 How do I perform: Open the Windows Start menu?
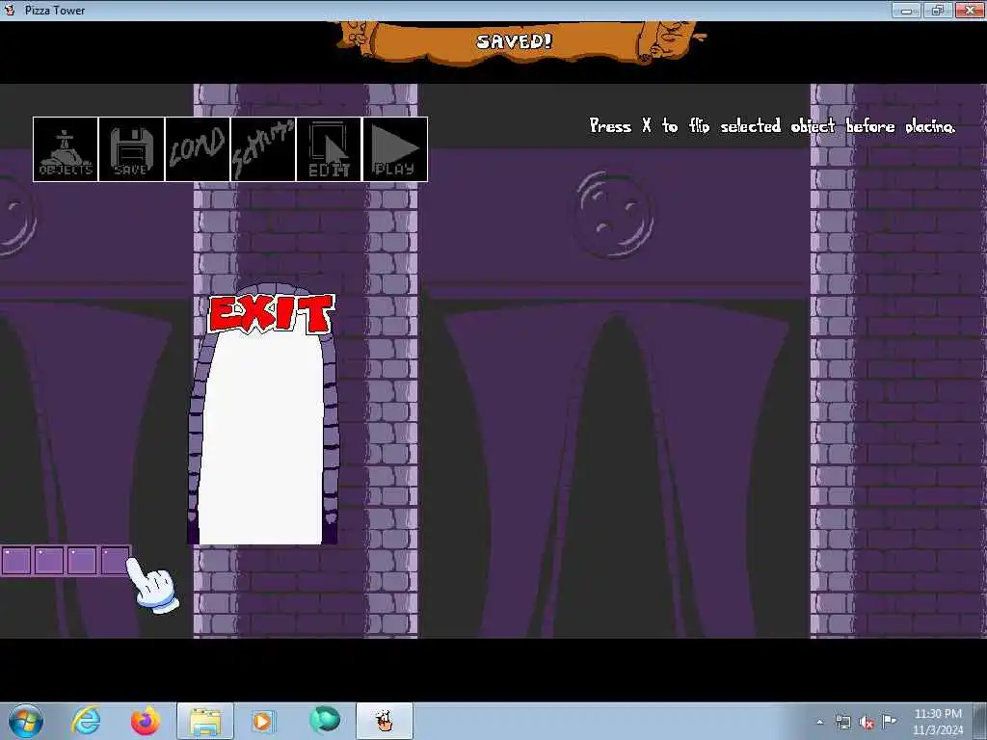[x=26, y=721]
